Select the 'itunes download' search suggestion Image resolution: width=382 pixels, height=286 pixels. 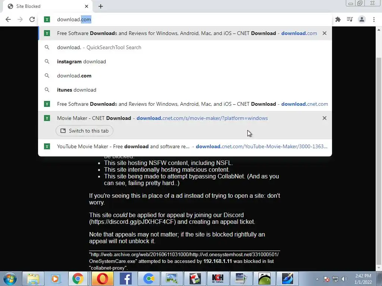[185, 90]
